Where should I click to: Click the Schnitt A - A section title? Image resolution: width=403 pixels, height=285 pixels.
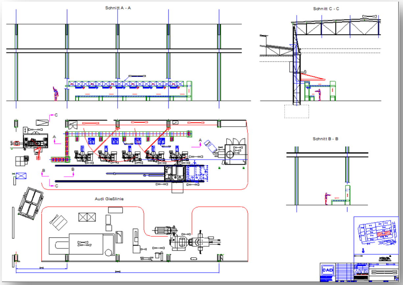tap(118, 8)
